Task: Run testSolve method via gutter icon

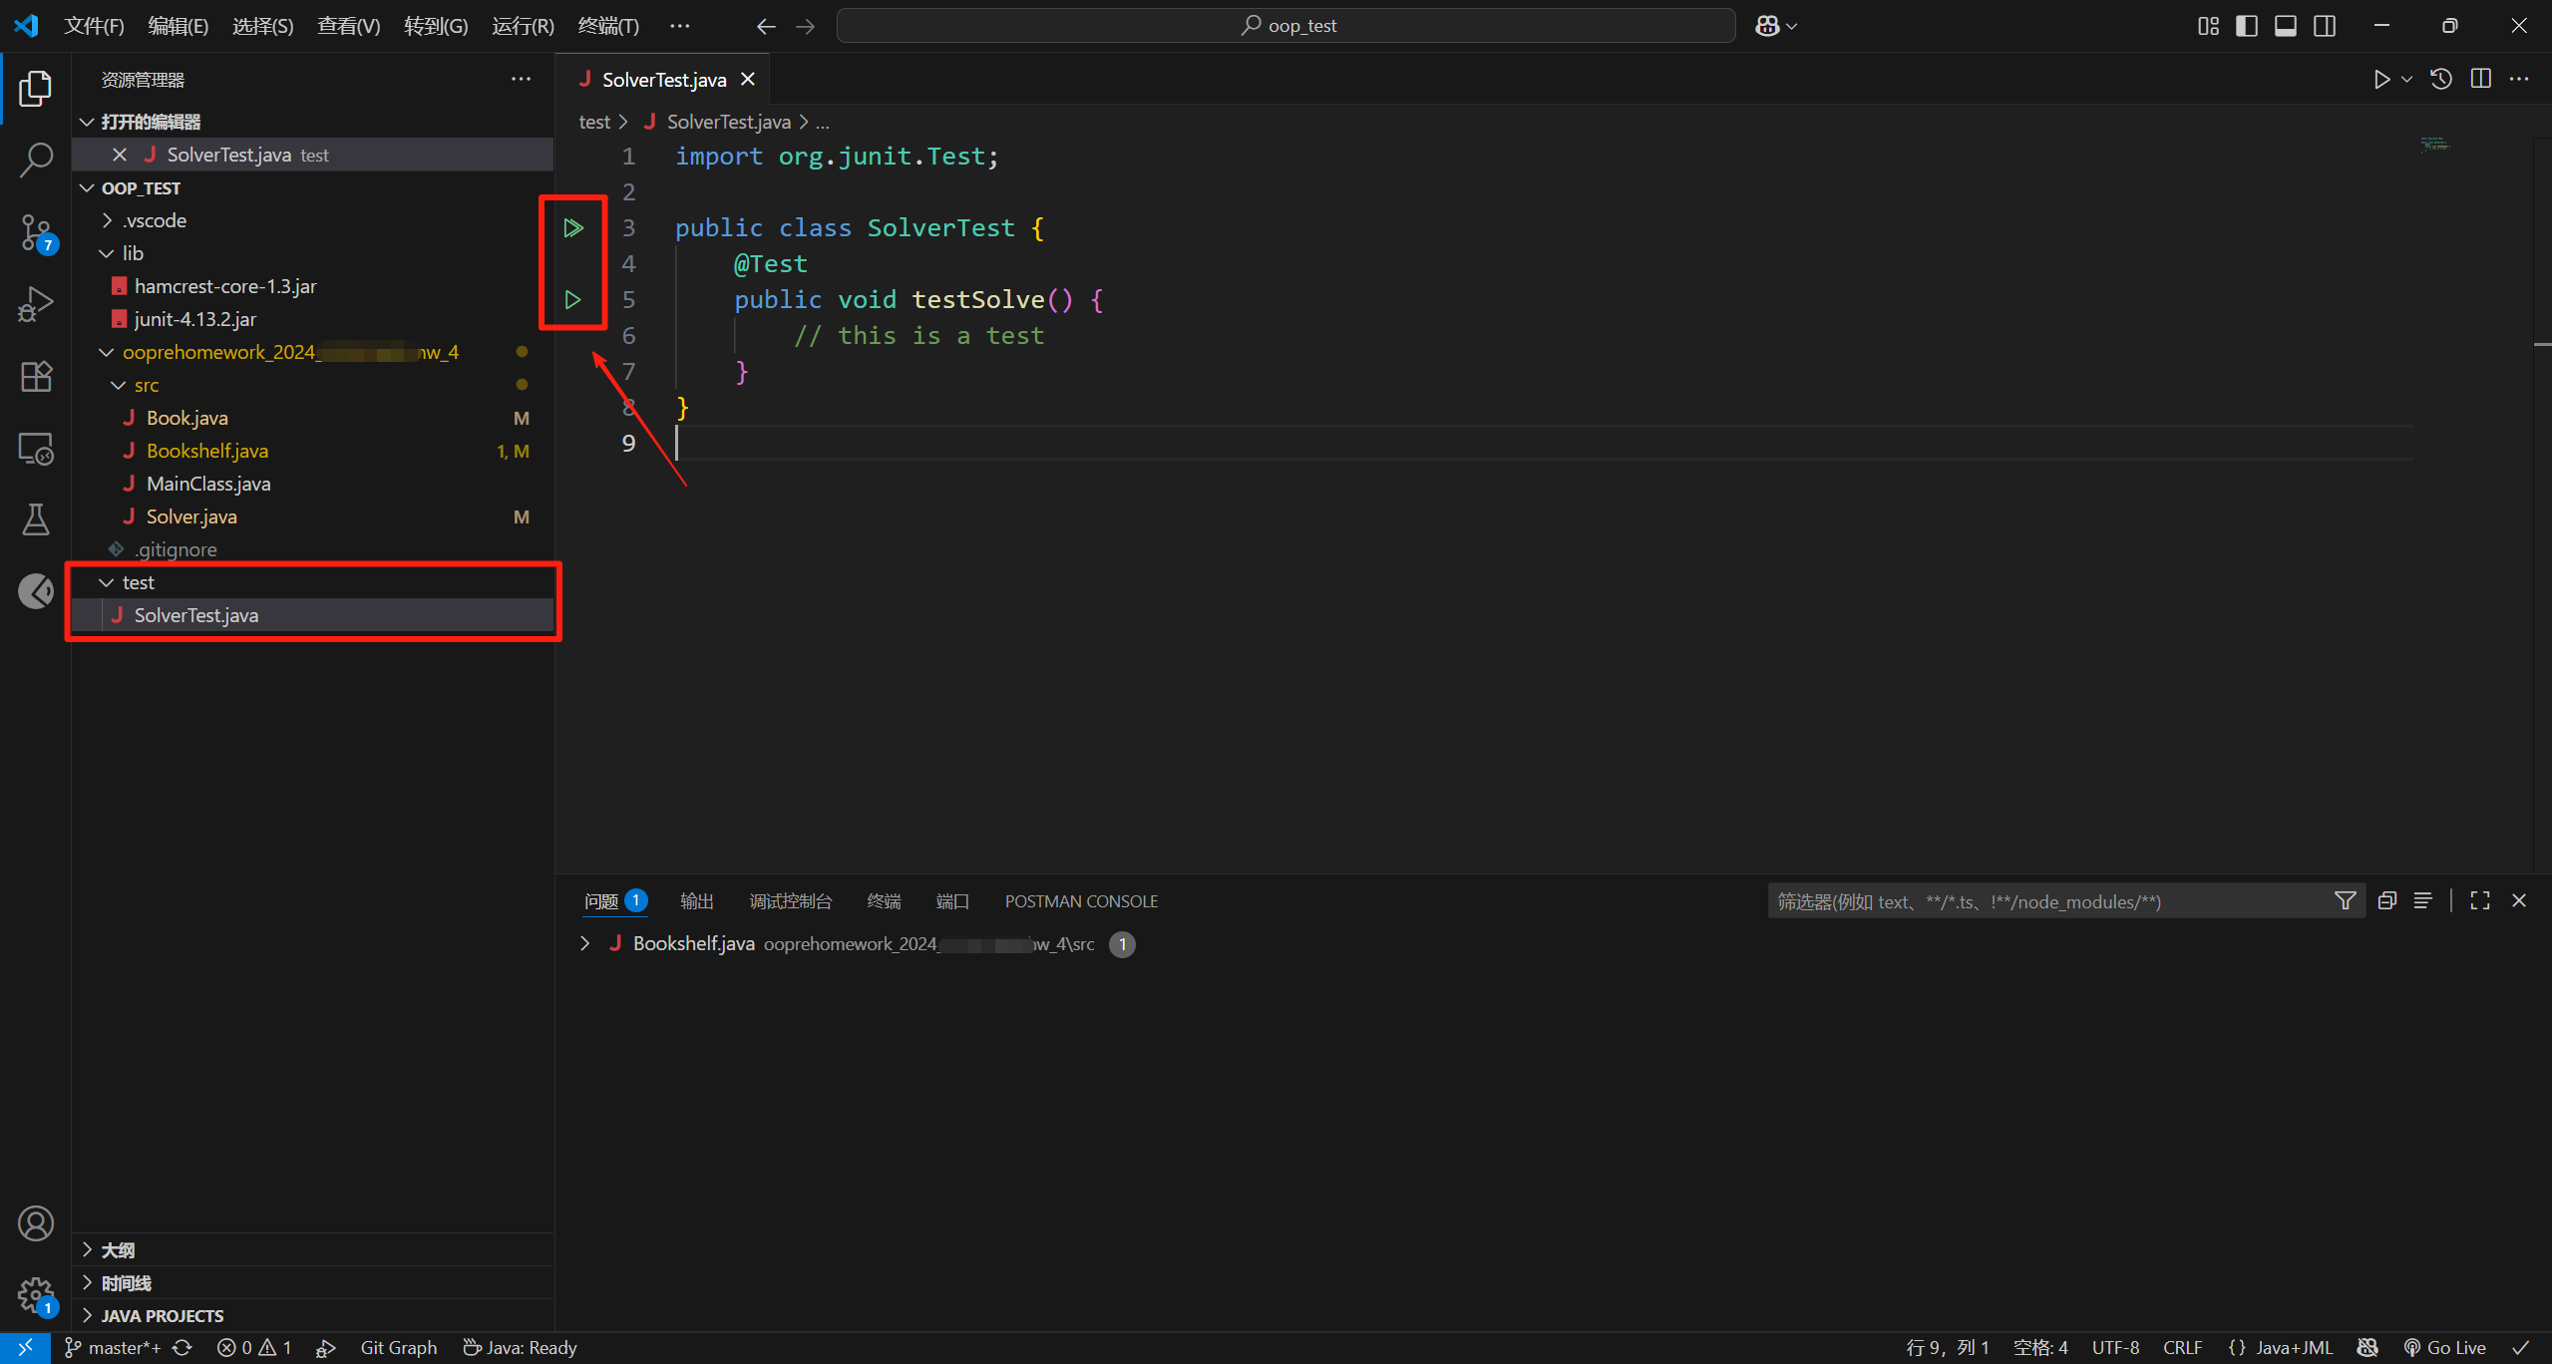Action: pyautogui.click(x=572, y=299)
